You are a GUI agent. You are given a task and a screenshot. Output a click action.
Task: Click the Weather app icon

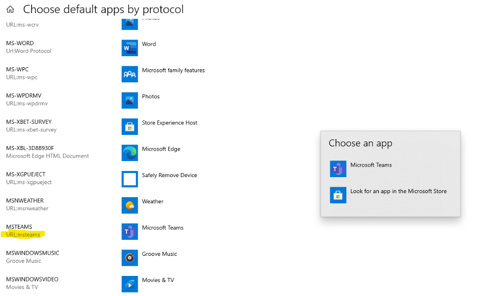pos(130,205)
